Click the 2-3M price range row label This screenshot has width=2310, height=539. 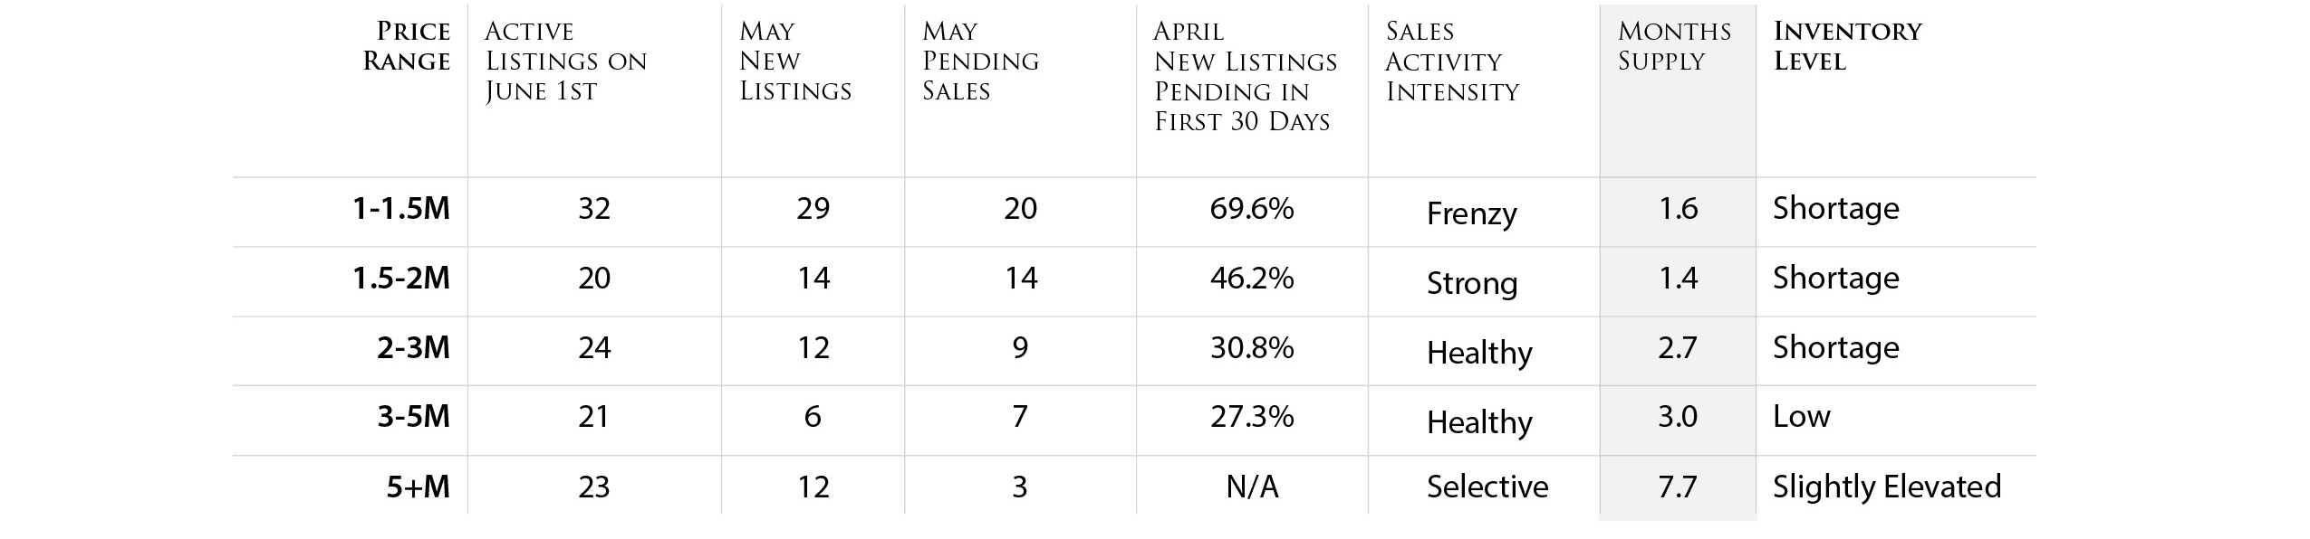pyautogui.click(x=414, y=347)
